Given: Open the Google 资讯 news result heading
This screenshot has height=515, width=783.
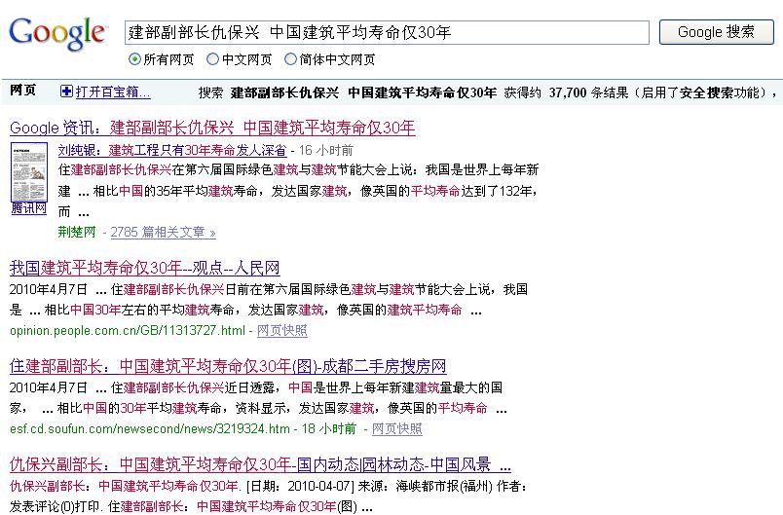Looking at the screenshot, I should point(212,128).
